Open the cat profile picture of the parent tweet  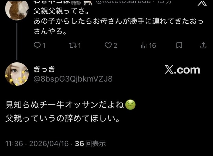(17, 10)
